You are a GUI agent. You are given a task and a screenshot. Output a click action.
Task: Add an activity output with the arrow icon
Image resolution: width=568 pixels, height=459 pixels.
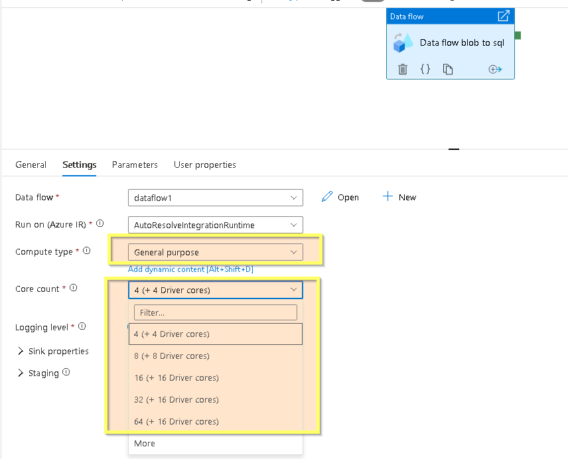495,69
